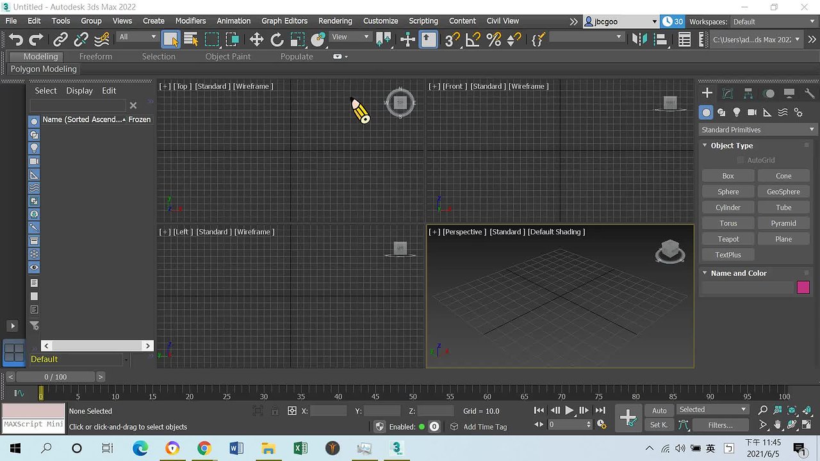Open the reference coordinate View dropdown
820x461 pixels.
tap(350, 37)
